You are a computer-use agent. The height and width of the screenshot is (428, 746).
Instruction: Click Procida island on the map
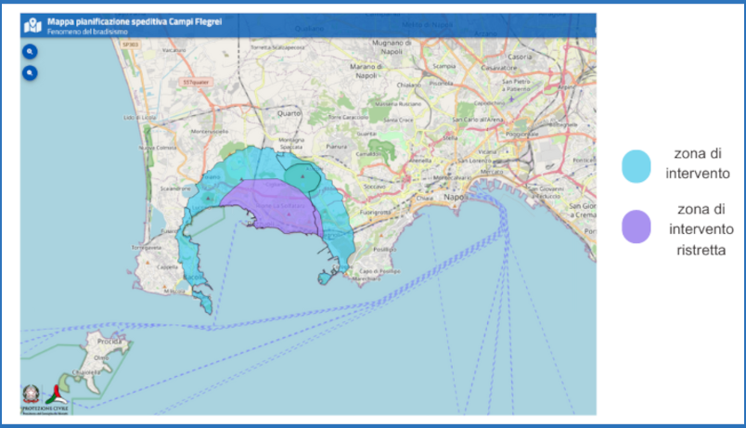[96, 354]
